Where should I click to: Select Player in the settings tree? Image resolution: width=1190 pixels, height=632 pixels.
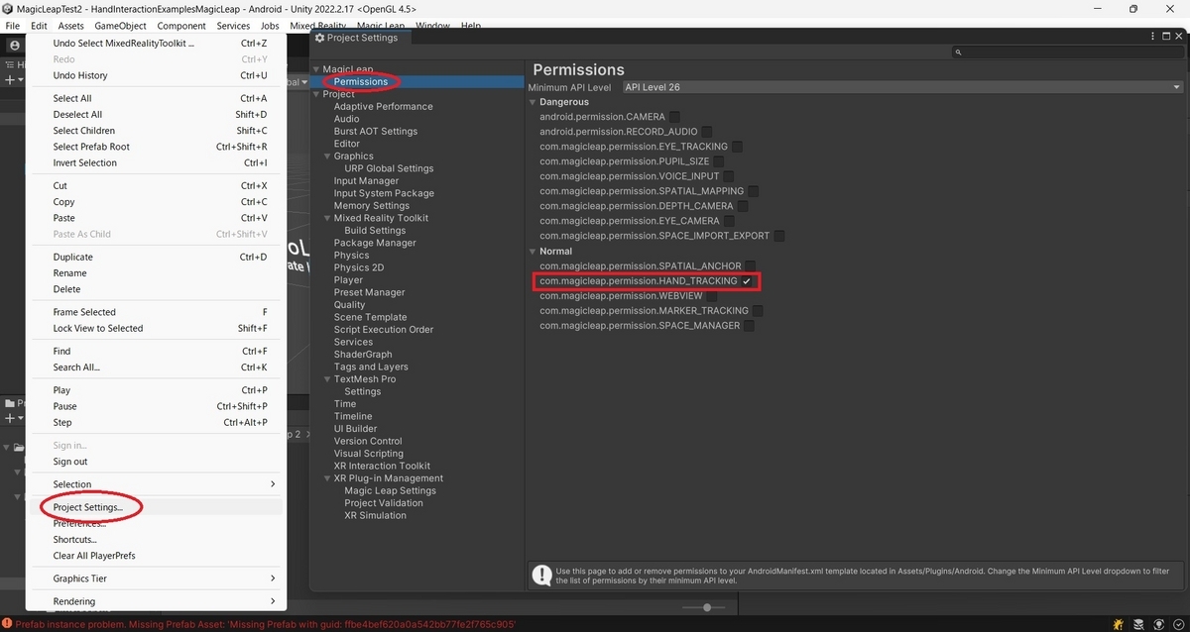point(348,280)
